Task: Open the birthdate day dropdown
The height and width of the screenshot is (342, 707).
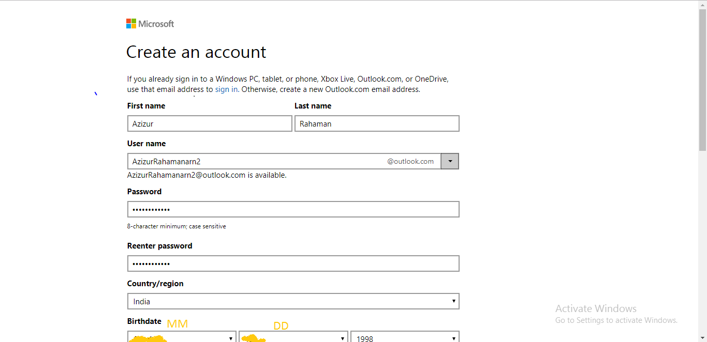Action: click(293, 337)
